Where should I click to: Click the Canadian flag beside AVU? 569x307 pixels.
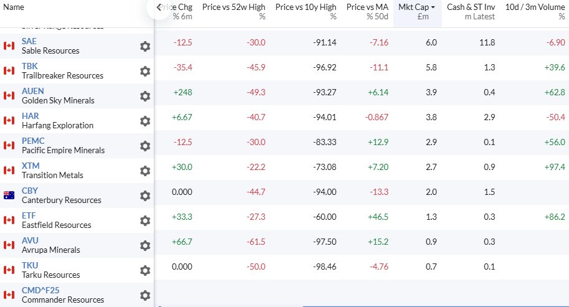pos(9,245)
